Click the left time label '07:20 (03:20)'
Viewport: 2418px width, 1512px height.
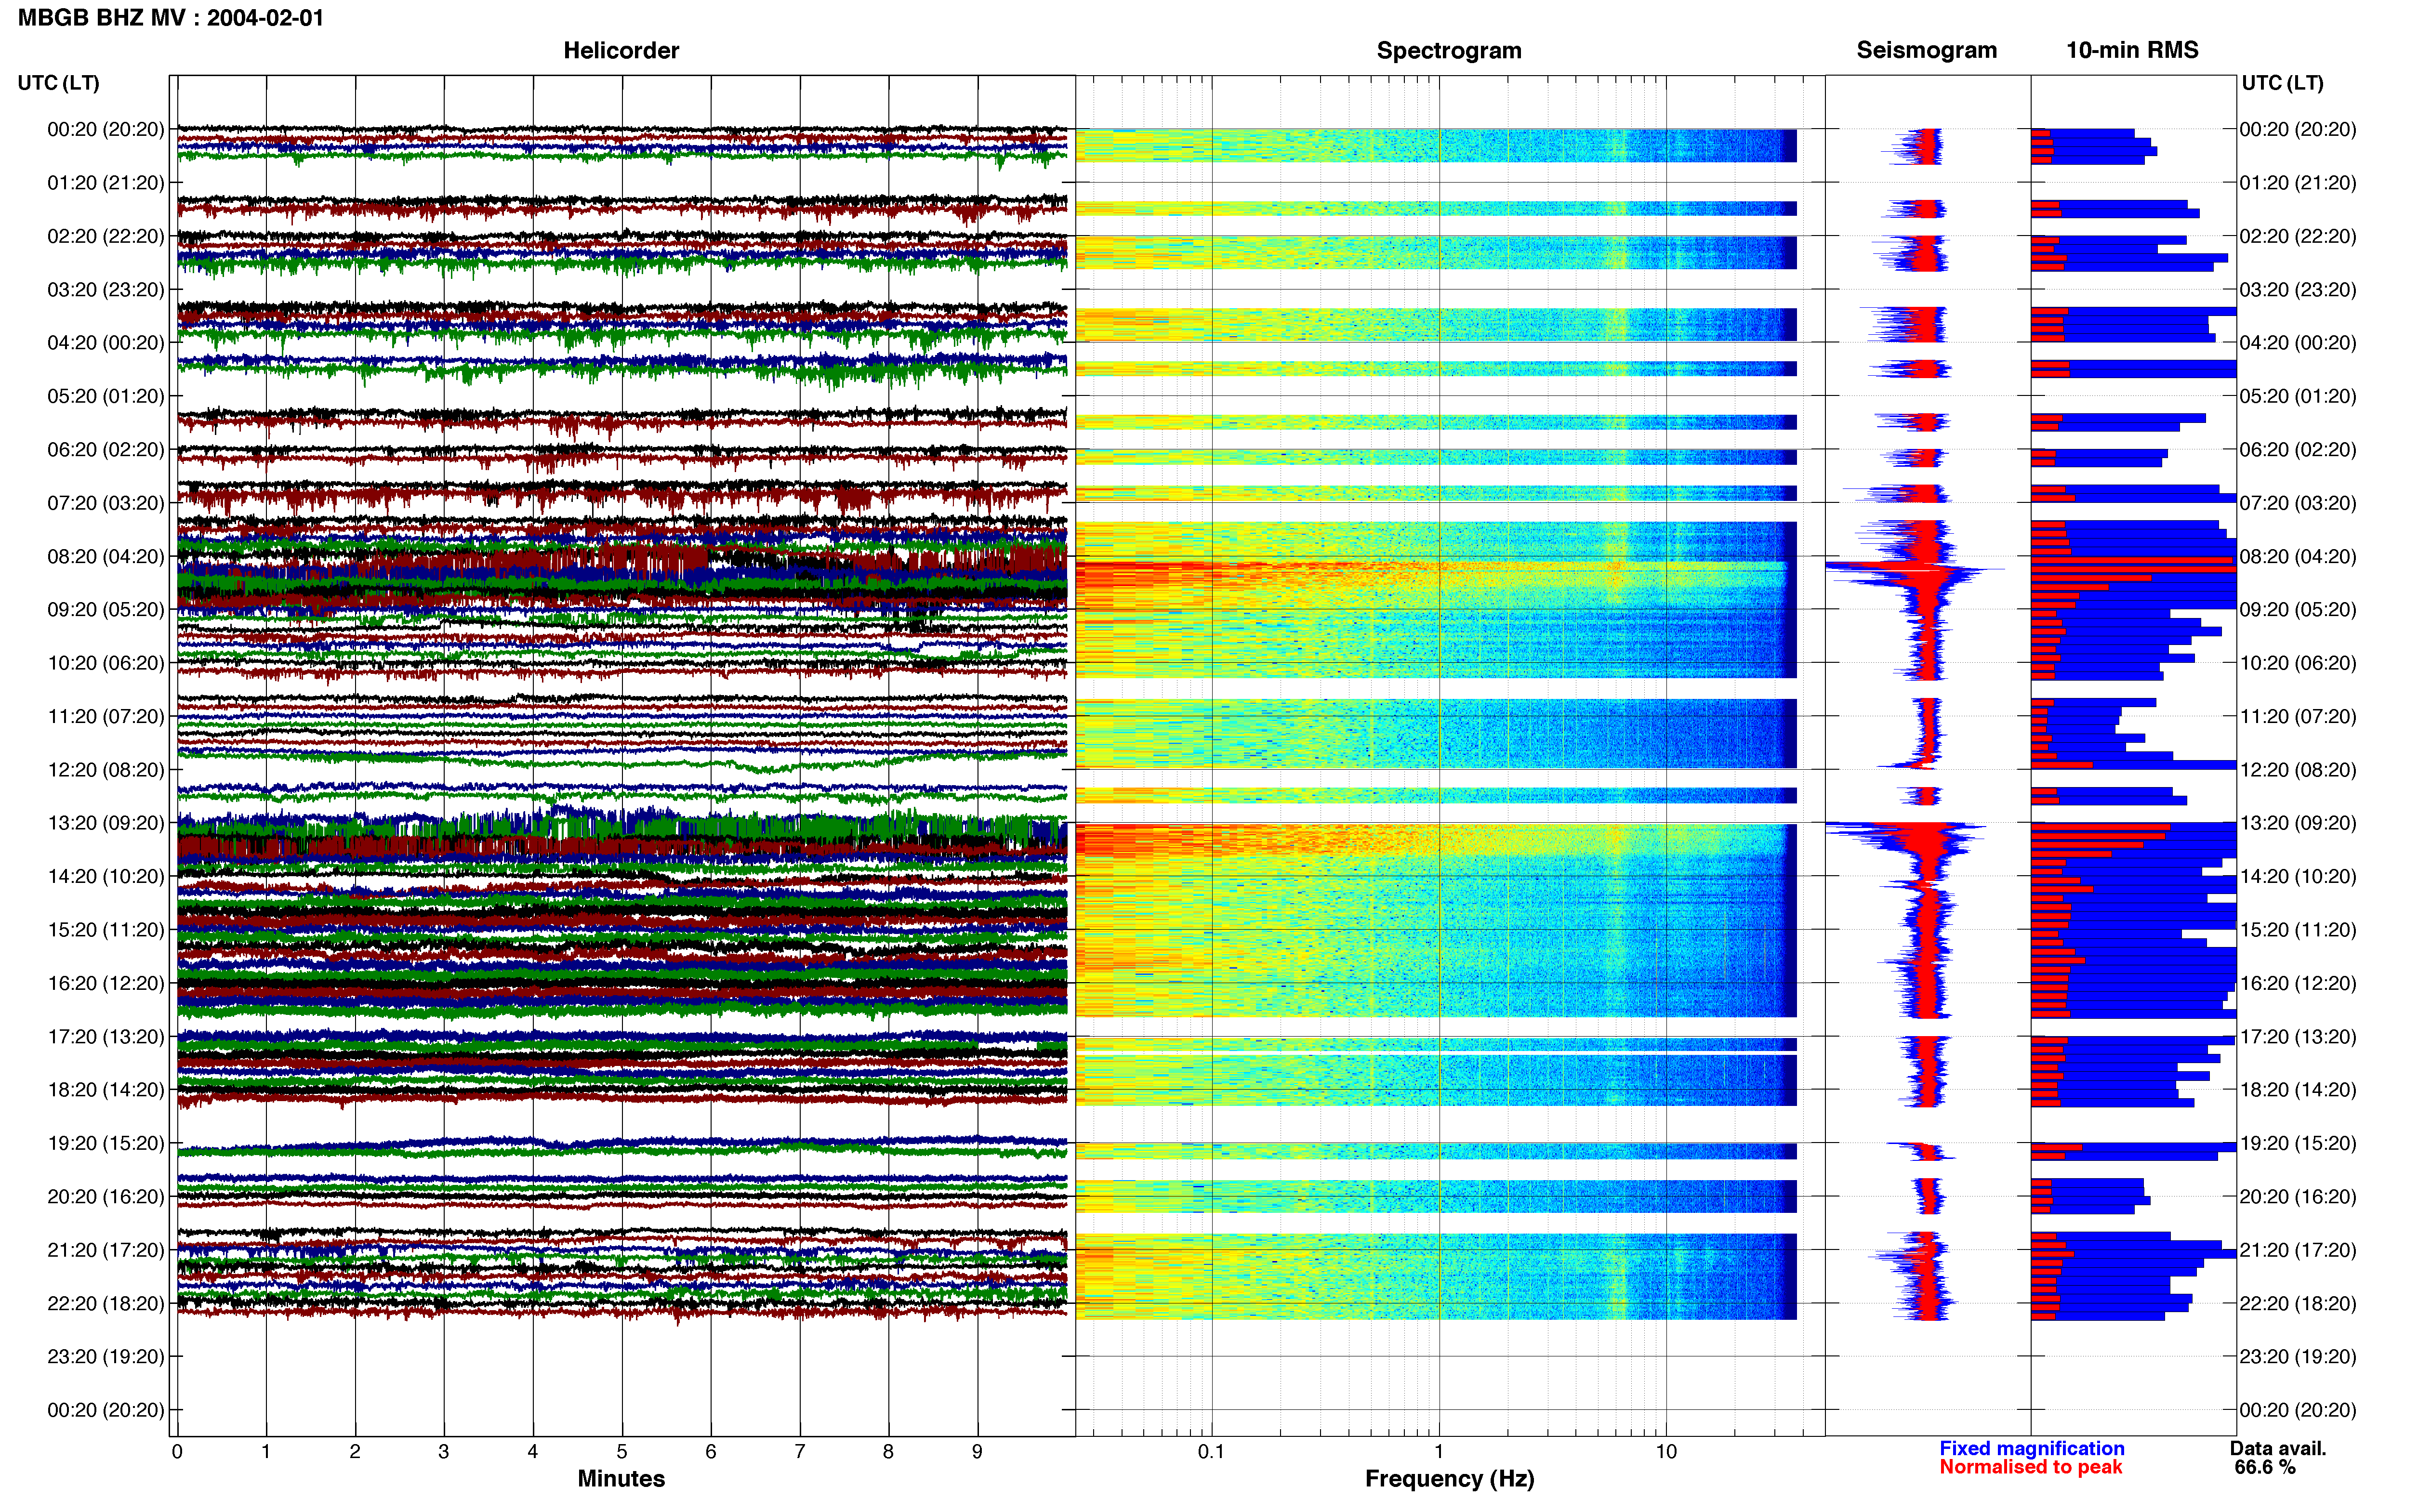click(106, 503)
